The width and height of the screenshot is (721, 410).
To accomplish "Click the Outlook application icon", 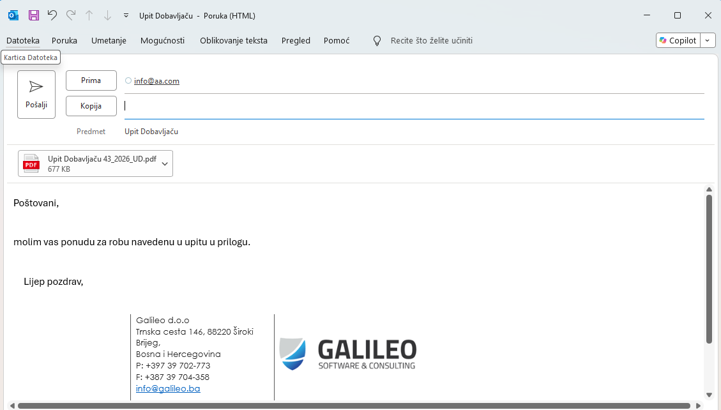I will point(13,15).
